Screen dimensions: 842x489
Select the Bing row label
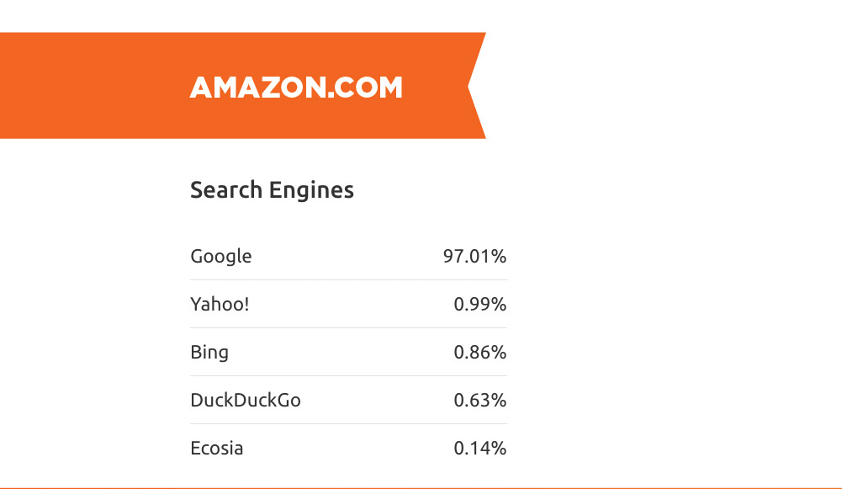[209, 353]
